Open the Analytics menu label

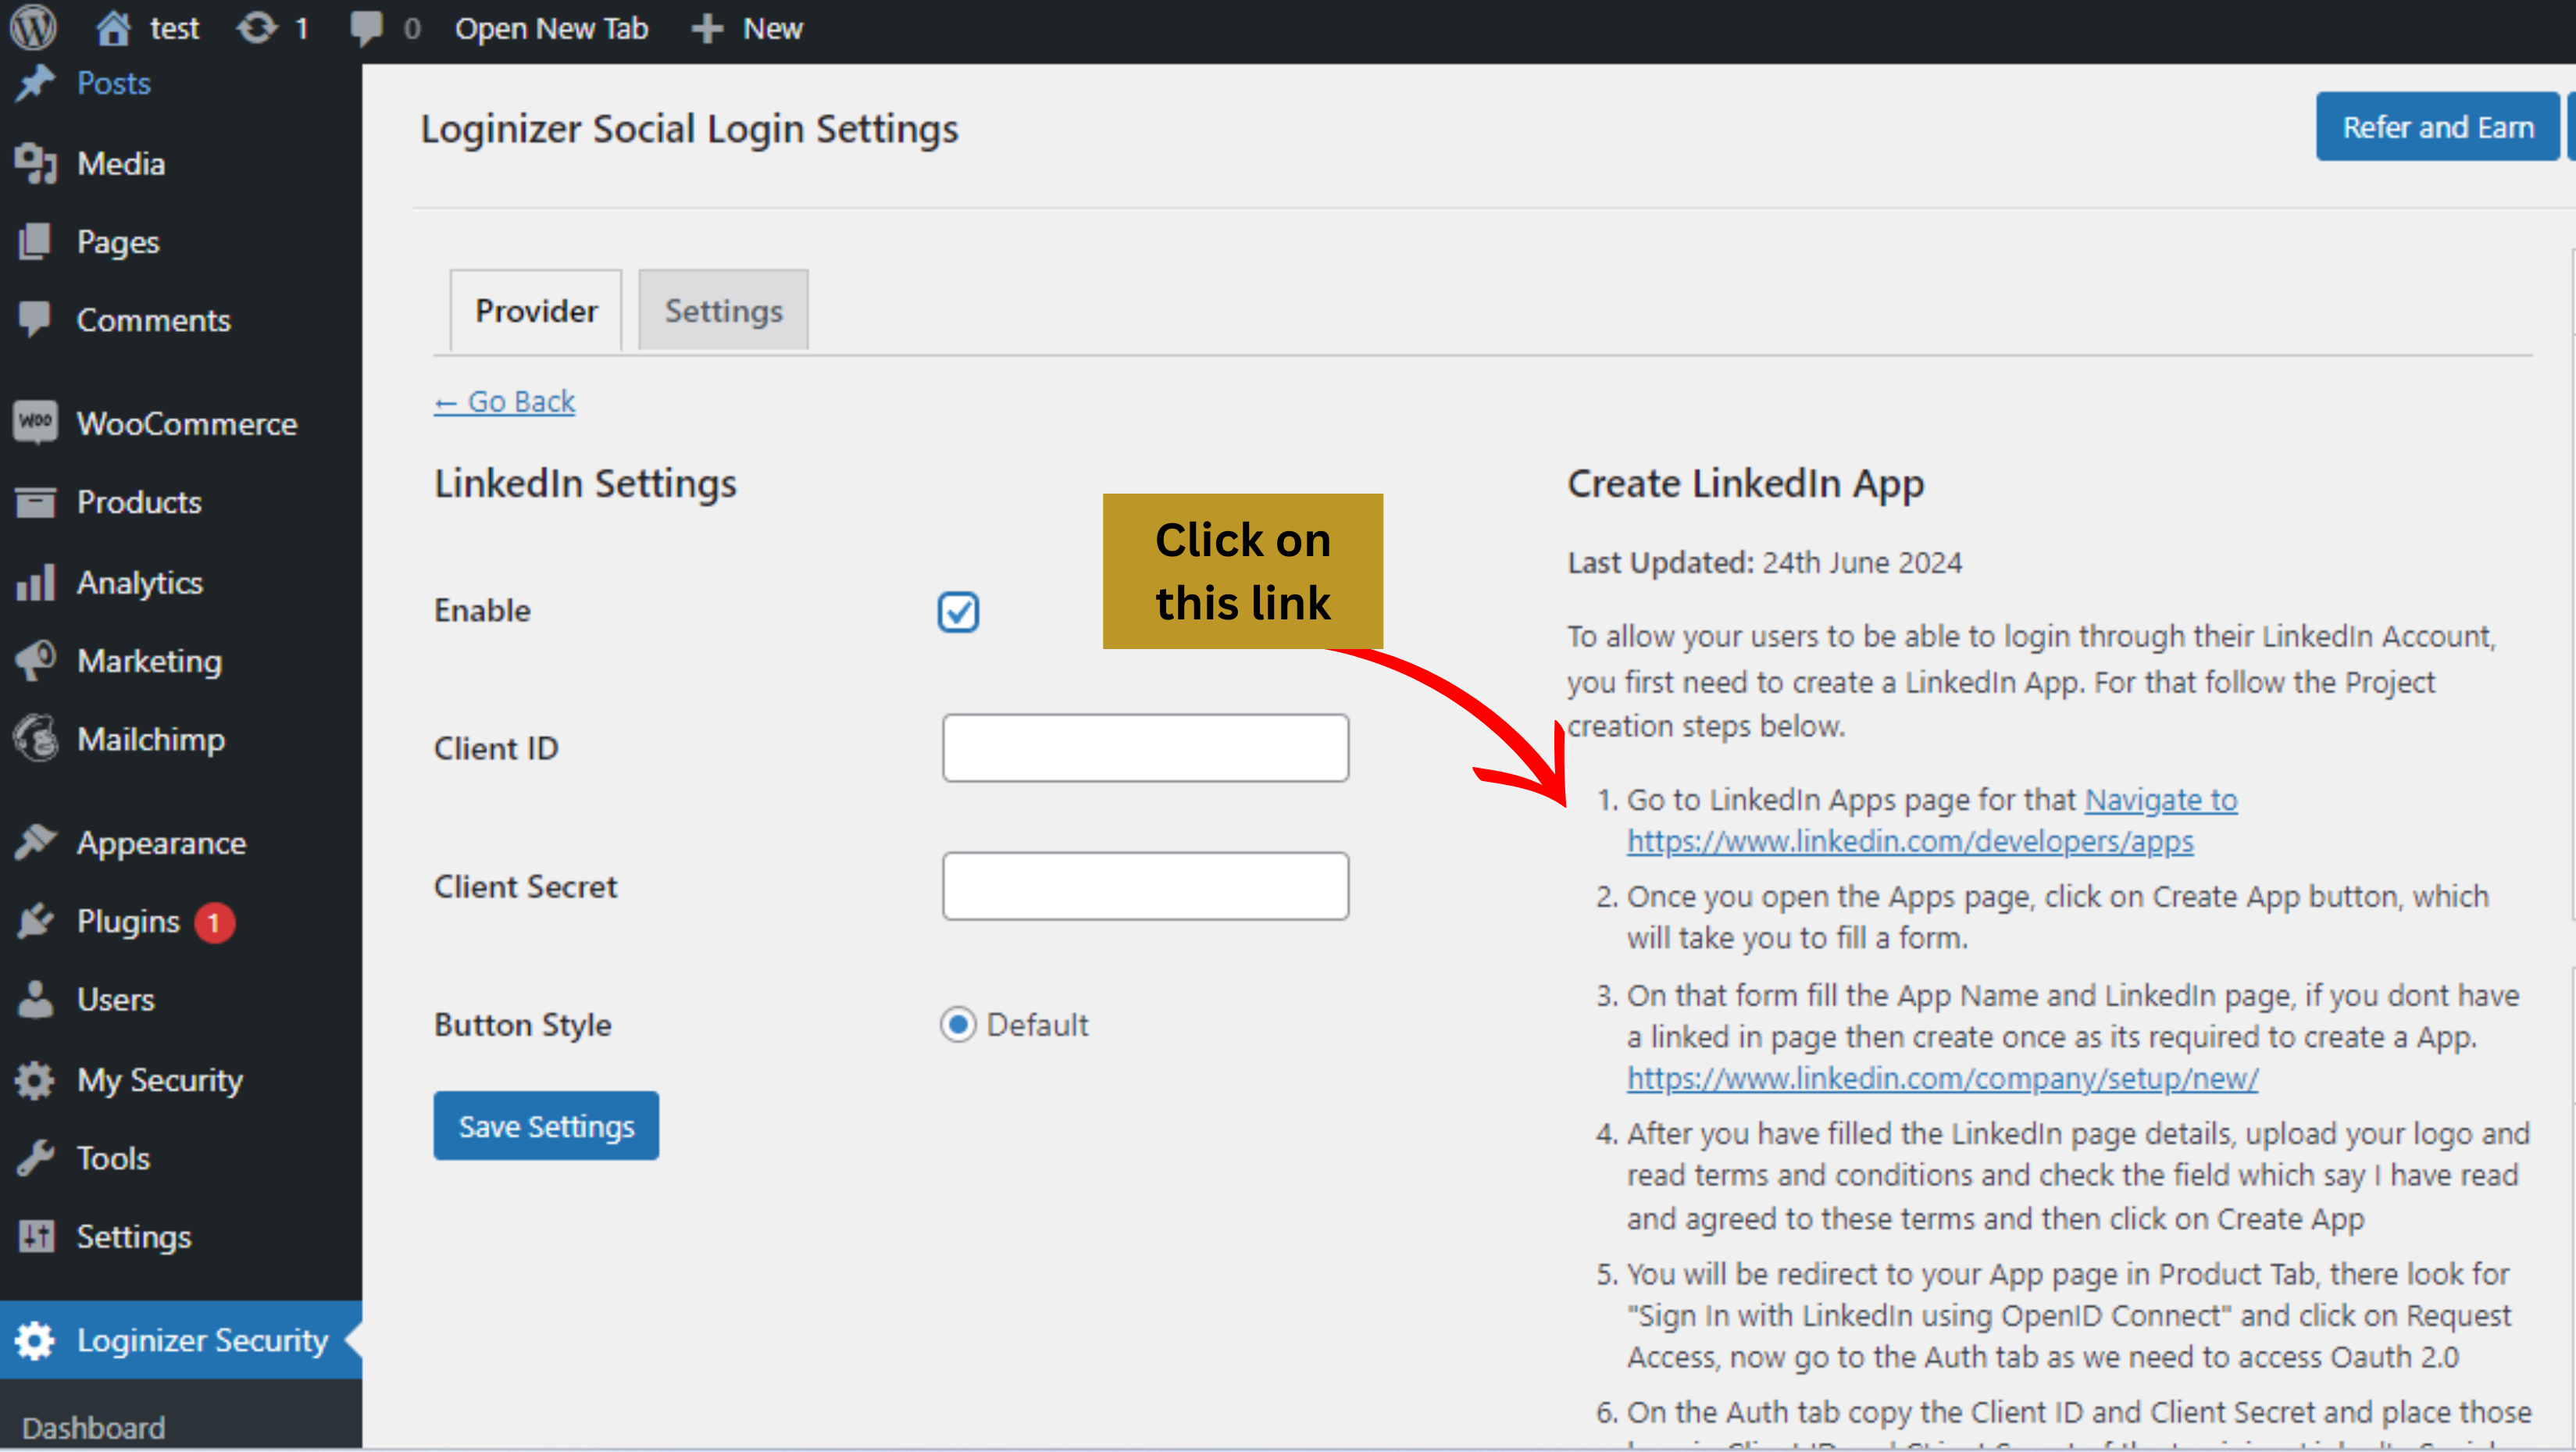(140, 582)
